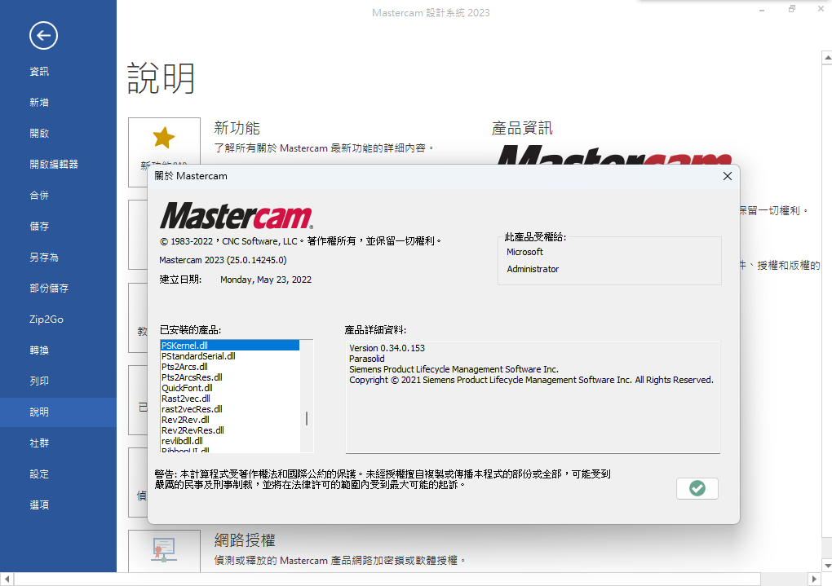The width and height of the screenshot is (832, 586).
Task: Close the 關於 Mastercam dialog
Action: [728, 176]
